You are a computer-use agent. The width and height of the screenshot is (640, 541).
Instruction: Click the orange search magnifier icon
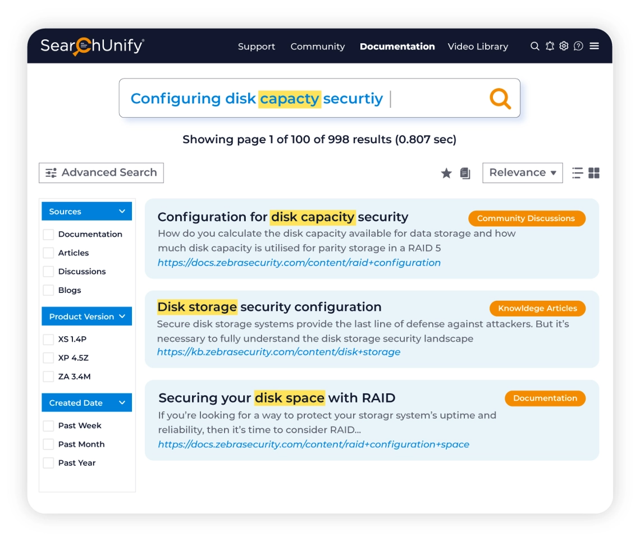pos(500,99)
